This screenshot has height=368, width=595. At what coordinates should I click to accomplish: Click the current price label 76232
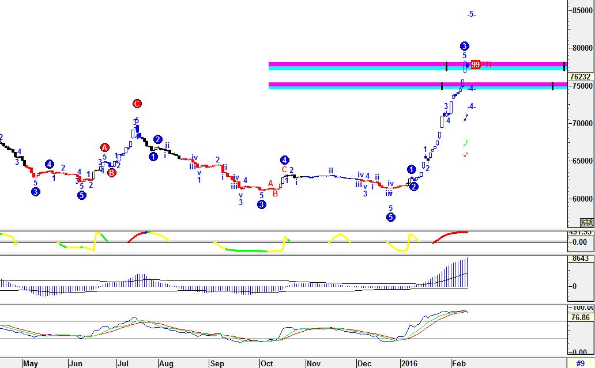[579, 77]
